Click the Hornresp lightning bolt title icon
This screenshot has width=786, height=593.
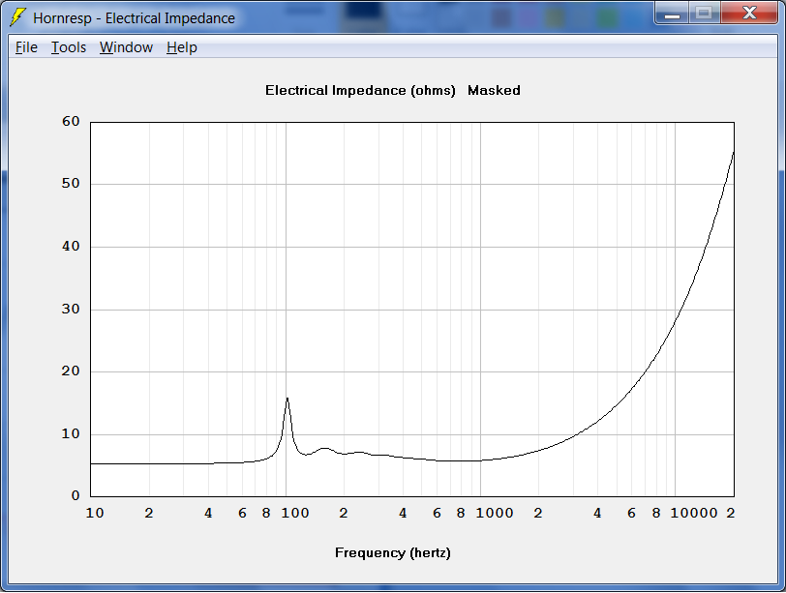tap(17, 17)
